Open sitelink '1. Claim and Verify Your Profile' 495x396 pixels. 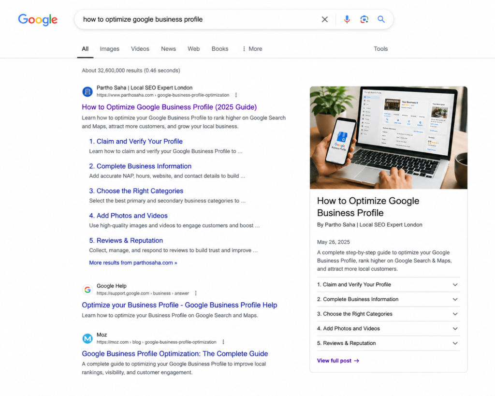click(136, 142)
